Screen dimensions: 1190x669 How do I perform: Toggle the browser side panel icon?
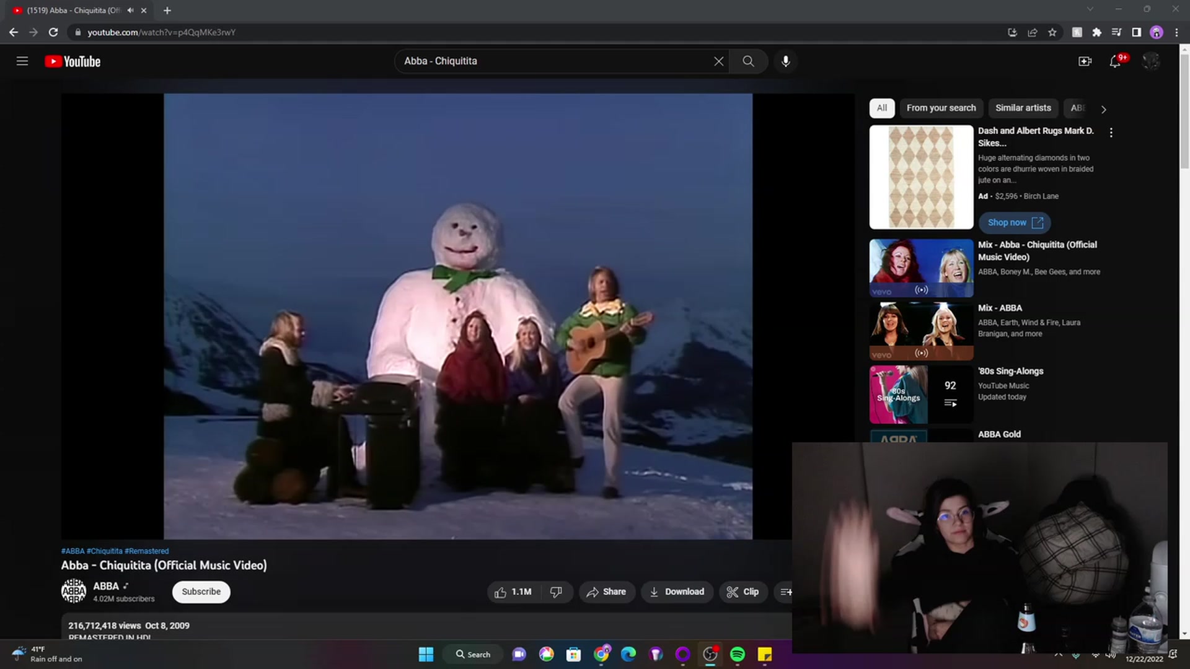pos(1136,32)
